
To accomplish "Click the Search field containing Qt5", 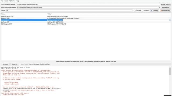I will 69,11.
